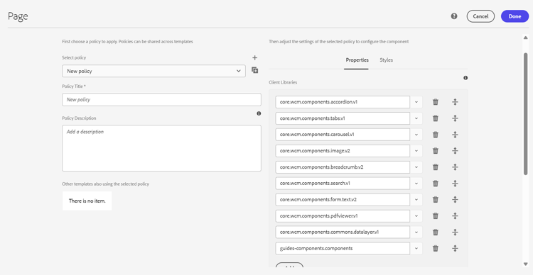Open the help icon beside Cancel
The height and width of the screenshot is (275, 533).
coord(454,16)
